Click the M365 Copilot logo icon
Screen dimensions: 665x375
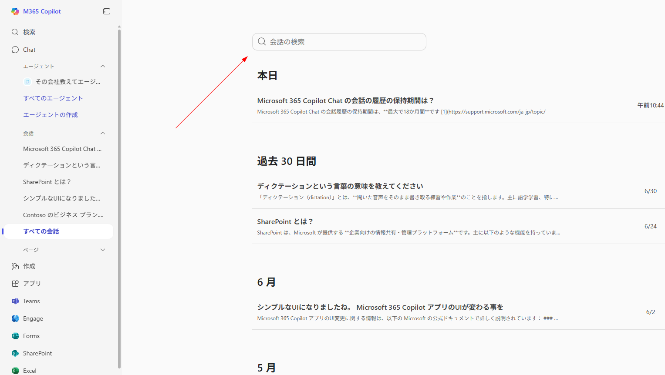[x=15, y=11]
